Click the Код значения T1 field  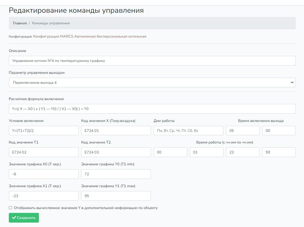tap(44, 152)
